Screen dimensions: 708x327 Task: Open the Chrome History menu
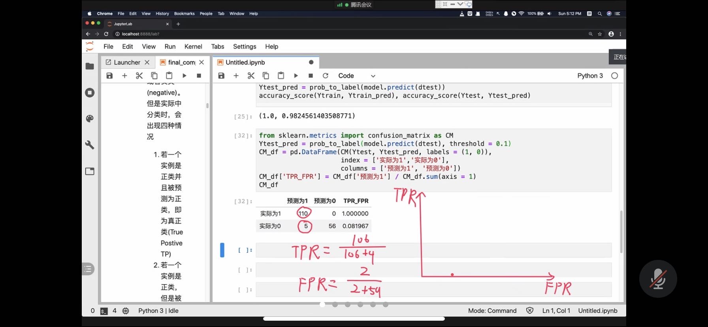(162, 13)
